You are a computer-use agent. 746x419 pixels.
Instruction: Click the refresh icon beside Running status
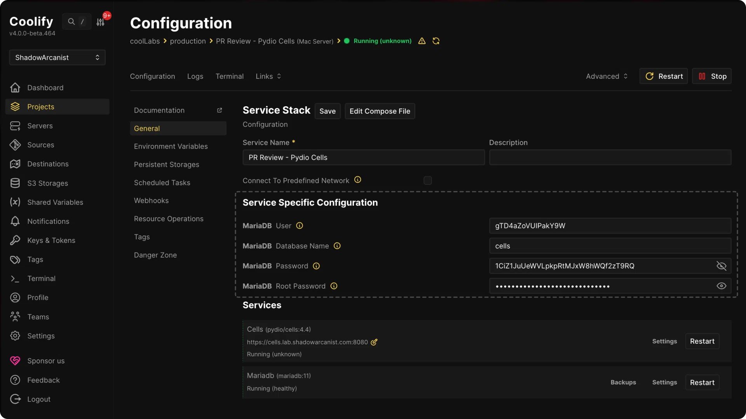[436, 41]
